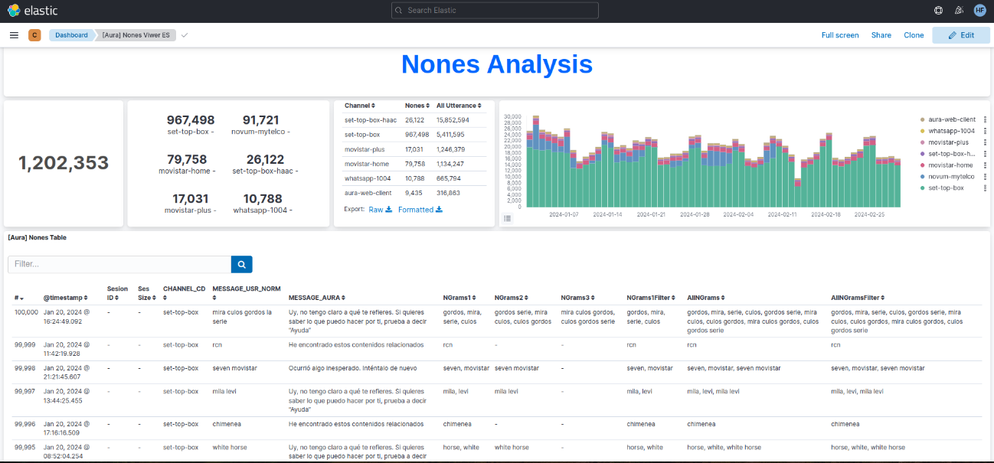Click the [Aura] Nones Table panel title
This screenshot has height=463, width=994.
coord(38,238)
